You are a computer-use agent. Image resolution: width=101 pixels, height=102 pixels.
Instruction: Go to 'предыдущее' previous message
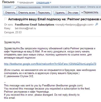click(26, 3)
